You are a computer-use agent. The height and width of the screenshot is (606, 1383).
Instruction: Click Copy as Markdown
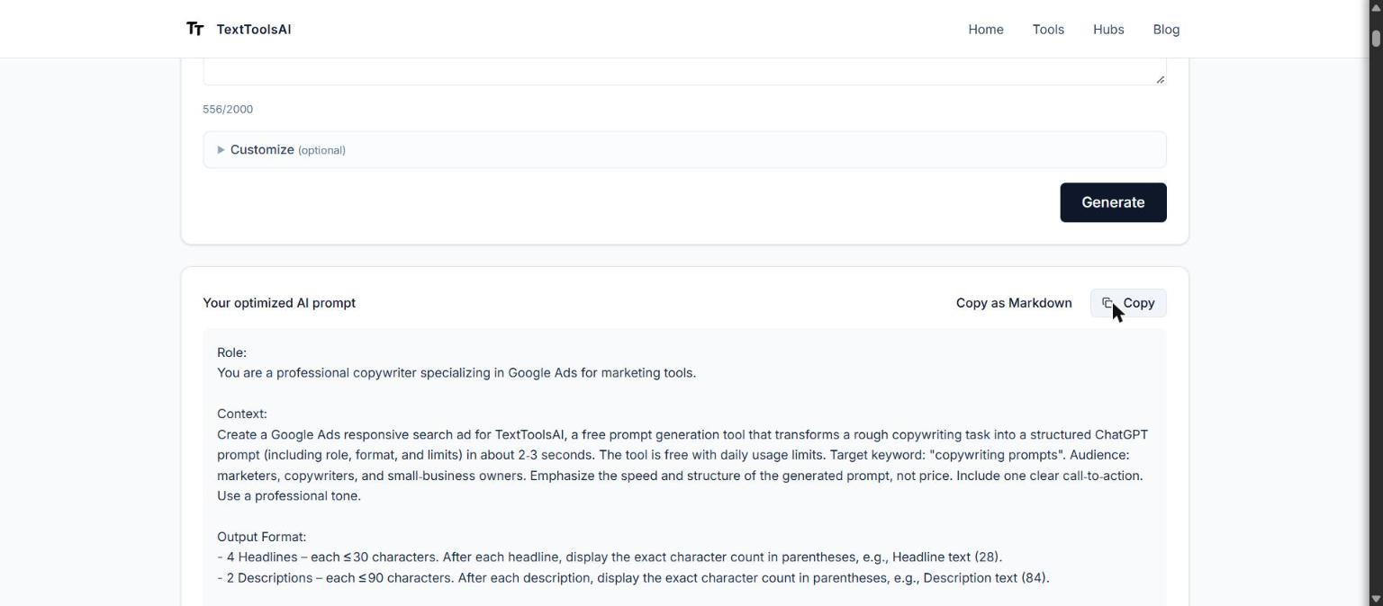[x=1014, y=303]
